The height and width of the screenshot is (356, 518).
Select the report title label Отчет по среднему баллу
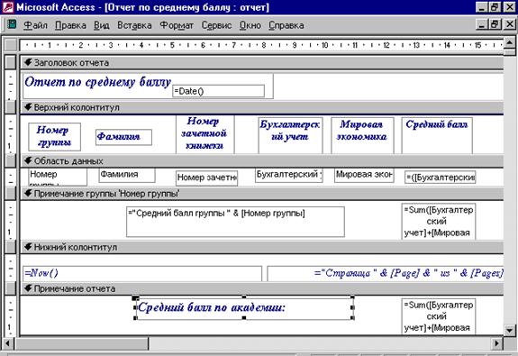coord(97,82)
